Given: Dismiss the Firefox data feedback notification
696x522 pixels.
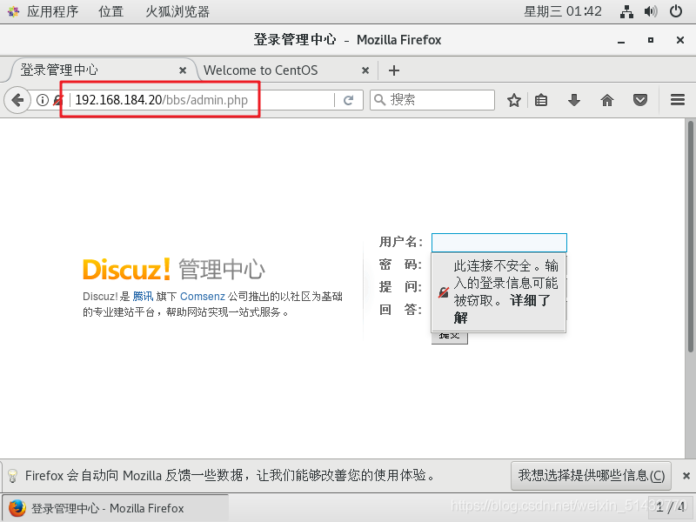Looking at the screenshot, I should tap(686, 476).
